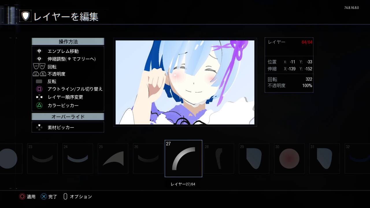Select layer 26 dark arc thumbnail
This screenshot has width=370, height=208.
[x=148, y=158]
